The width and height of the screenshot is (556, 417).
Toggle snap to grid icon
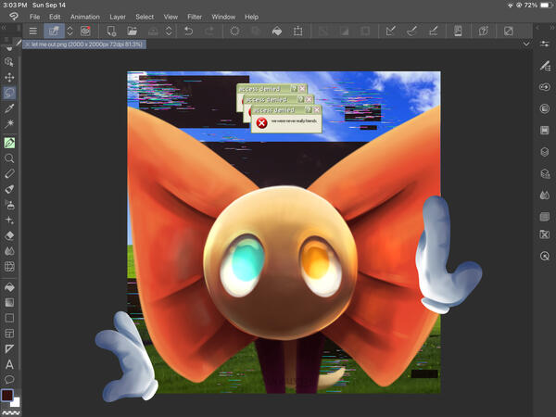pyautogui.click(x=433, y=32)
